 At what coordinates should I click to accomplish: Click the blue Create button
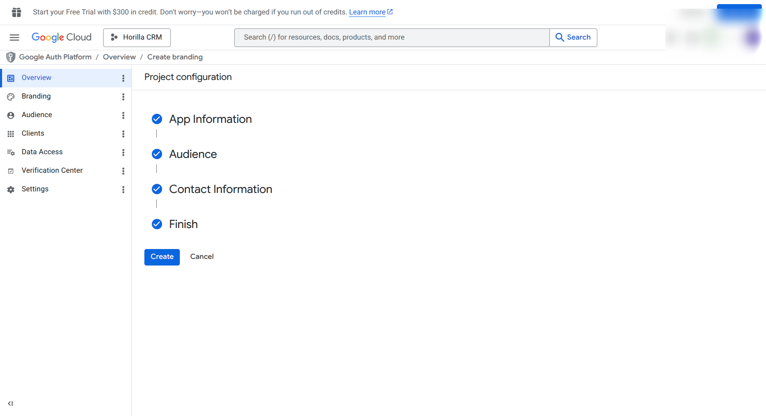162,257
